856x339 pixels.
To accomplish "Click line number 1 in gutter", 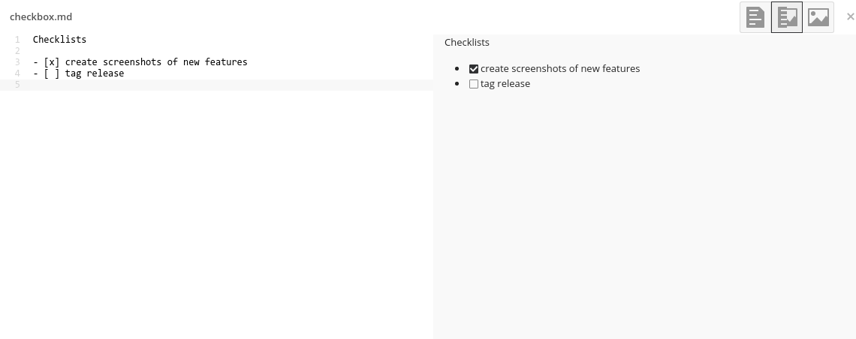I will (x=17, y=39).
